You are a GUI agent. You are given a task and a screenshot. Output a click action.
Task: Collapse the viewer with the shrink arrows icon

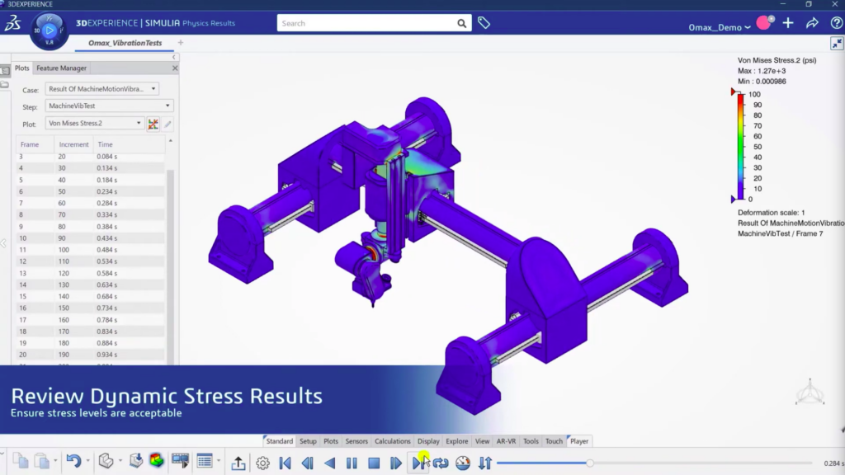click(836, 43)
